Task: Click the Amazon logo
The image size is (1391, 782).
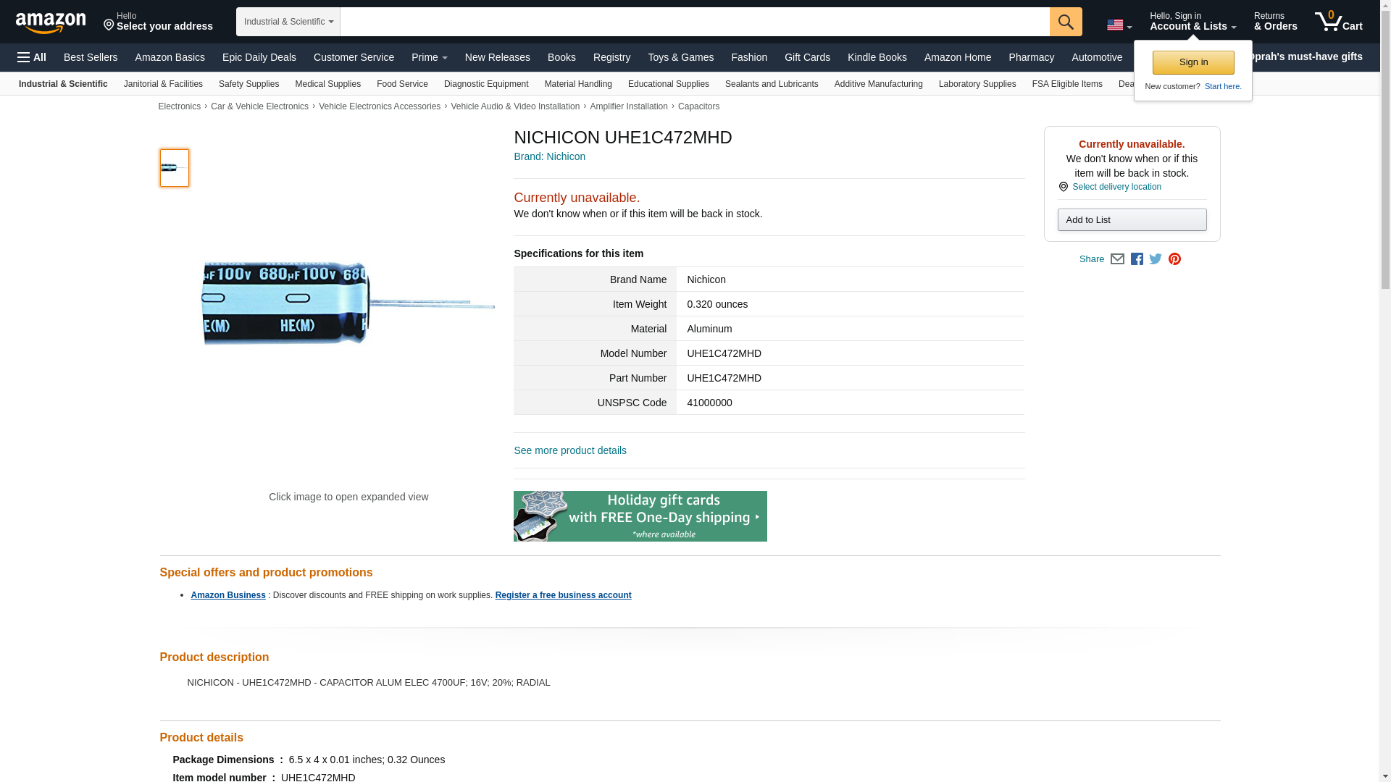Action: [51, 22]
